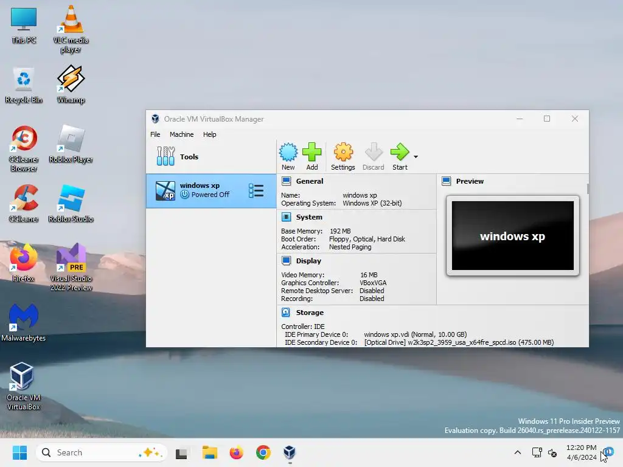The width and height of the screenshot is (623, 467).
Task: Click the System section chip icon
Action: [x=286, y=217]
